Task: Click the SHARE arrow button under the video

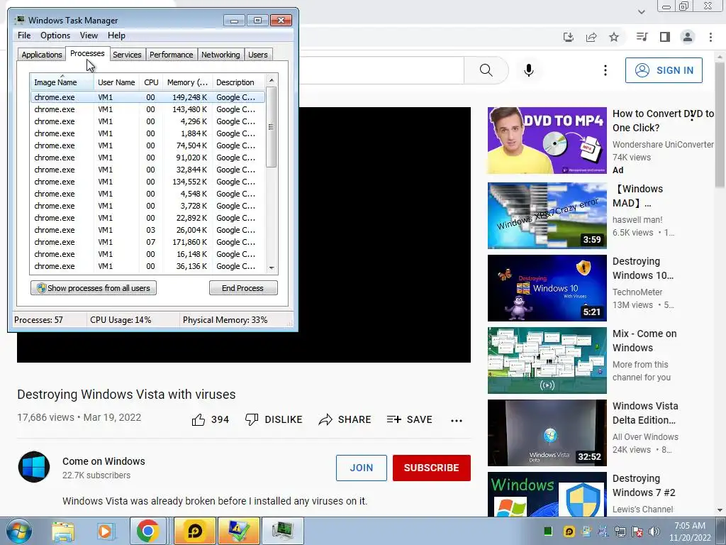Action: click(x=345, y=420)
